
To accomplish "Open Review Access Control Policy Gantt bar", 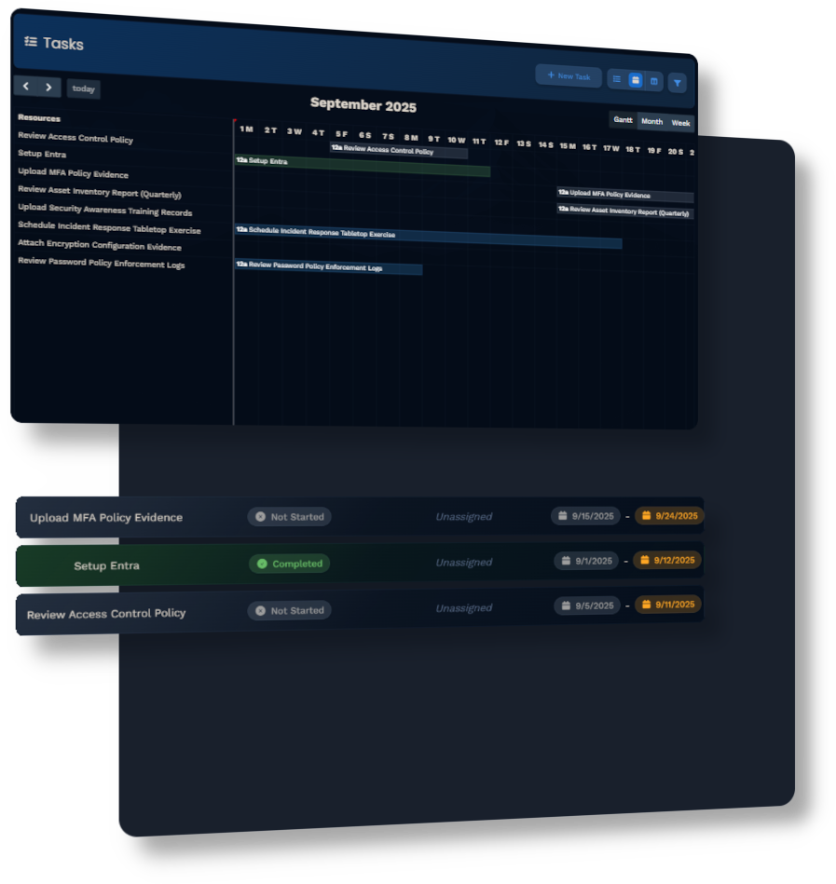I will click(x=398, y=151).
